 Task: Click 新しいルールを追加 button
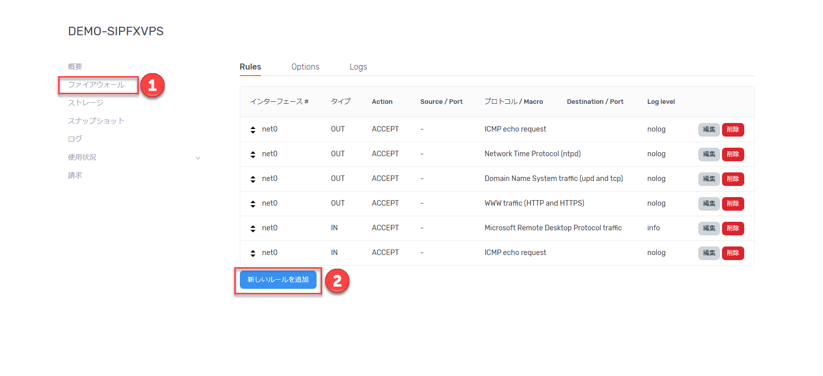278,280
